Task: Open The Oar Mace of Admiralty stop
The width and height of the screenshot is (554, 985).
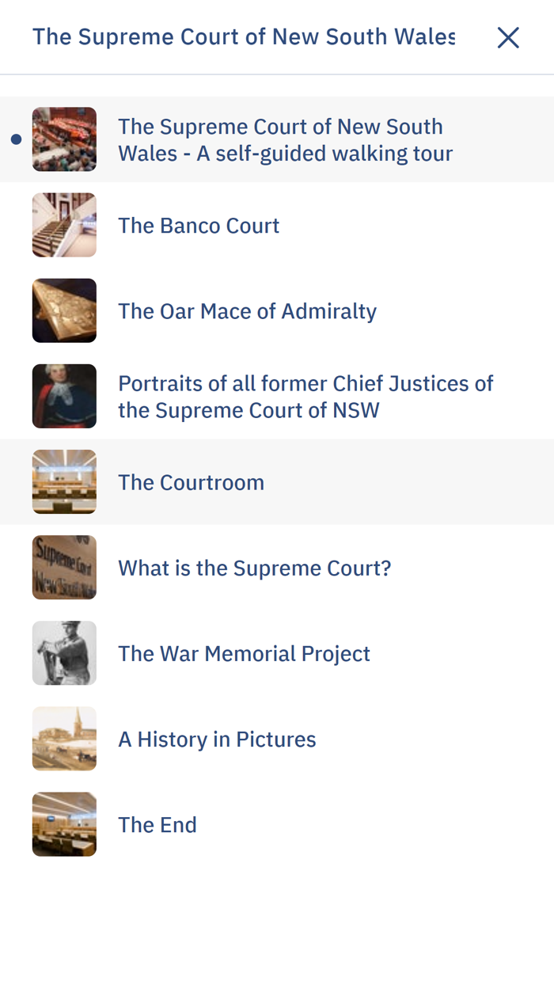Action: (248, 310)
